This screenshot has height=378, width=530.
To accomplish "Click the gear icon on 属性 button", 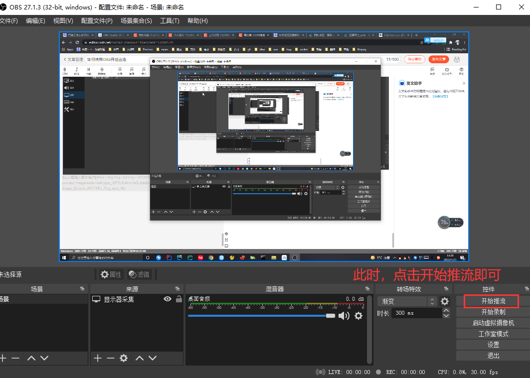I will click(104, 274).
